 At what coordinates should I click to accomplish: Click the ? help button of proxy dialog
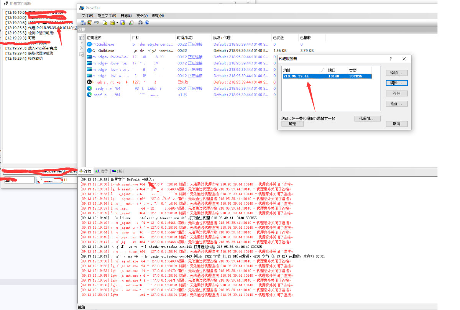tap(391, 59)
